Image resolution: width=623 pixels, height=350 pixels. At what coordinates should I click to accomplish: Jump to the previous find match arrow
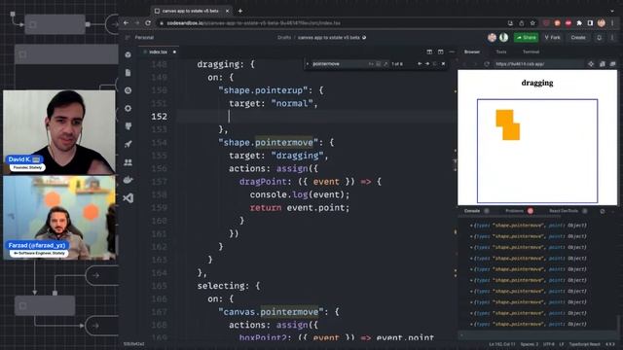[x=420, y=63]
